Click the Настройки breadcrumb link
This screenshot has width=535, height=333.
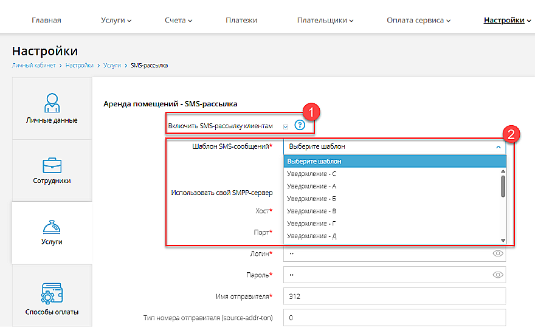(x=79, y=65)
